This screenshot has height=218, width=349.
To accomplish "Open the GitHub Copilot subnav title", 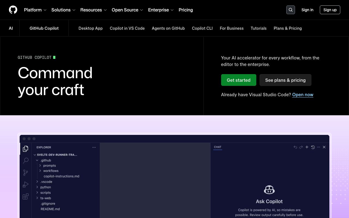I will click(x=44, y=28).
